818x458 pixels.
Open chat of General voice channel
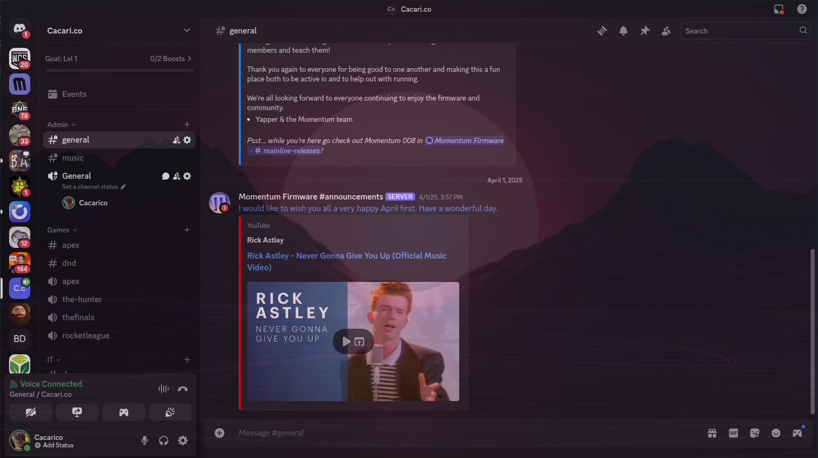click(x=165, y=176)
